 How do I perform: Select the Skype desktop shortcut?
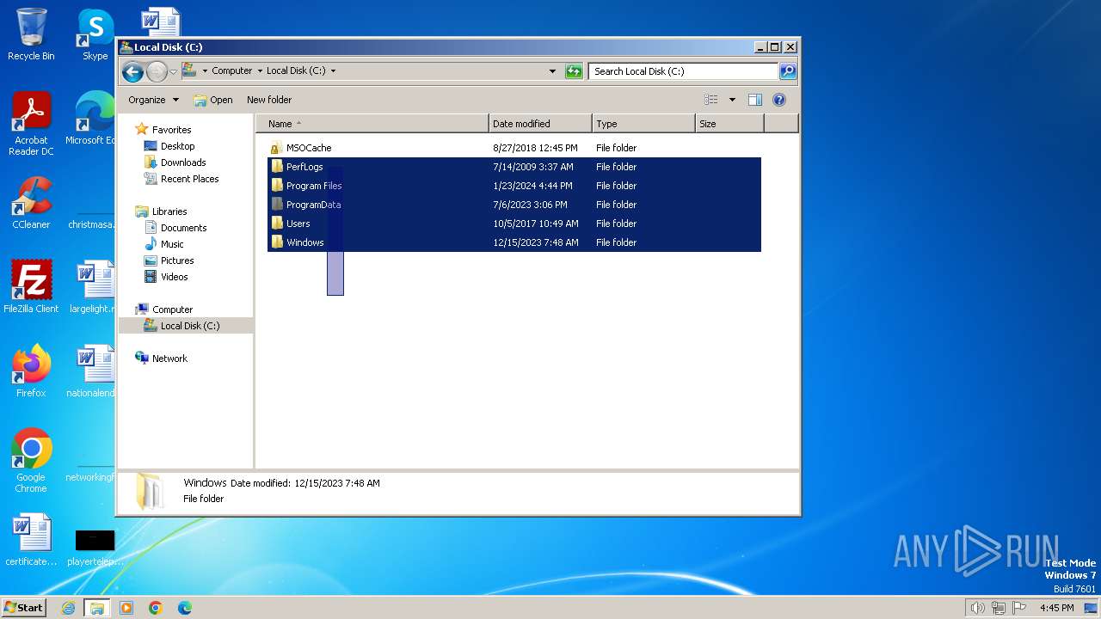tap(95, 34)
